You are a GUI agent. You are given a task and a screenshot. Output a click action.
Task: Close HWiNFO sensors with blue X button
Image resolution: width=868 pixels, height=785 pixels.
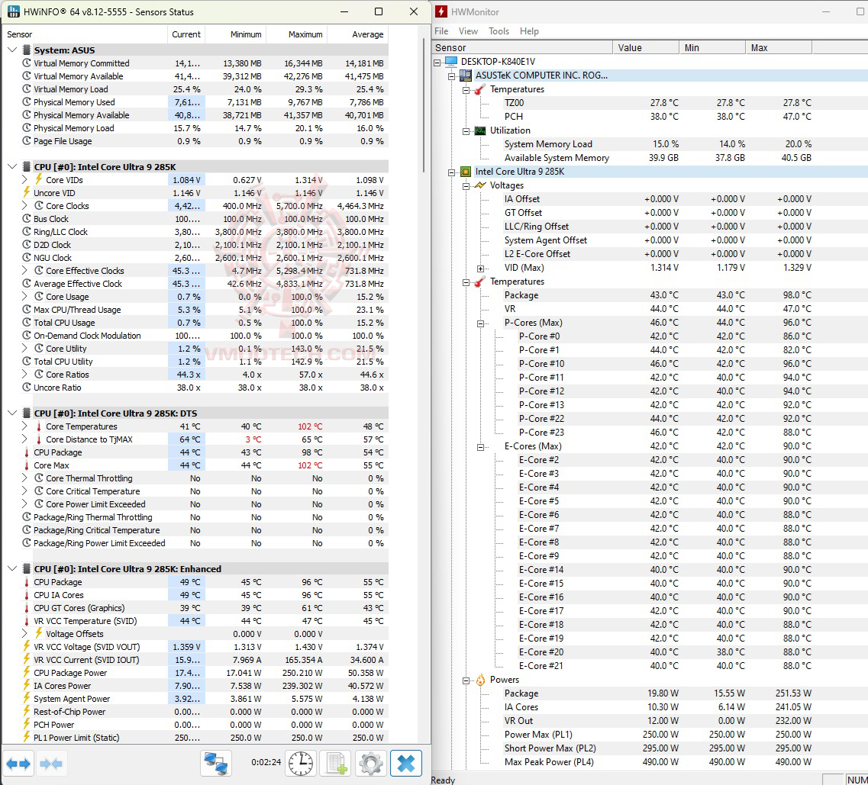pos(406,764)
